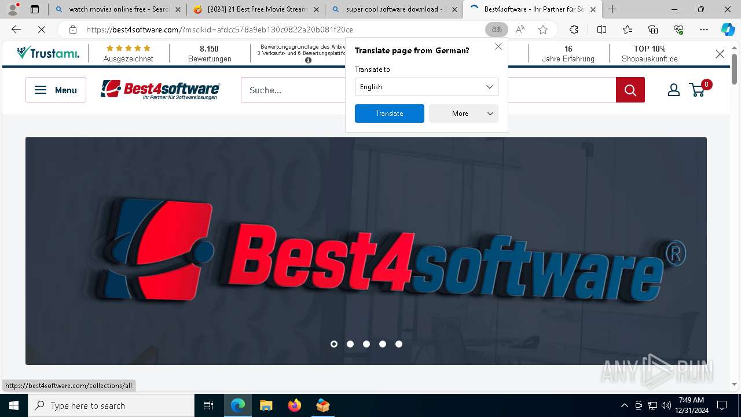Select second carousel slide dot
The width and height of the screenshot is (741, 417).
350,344
